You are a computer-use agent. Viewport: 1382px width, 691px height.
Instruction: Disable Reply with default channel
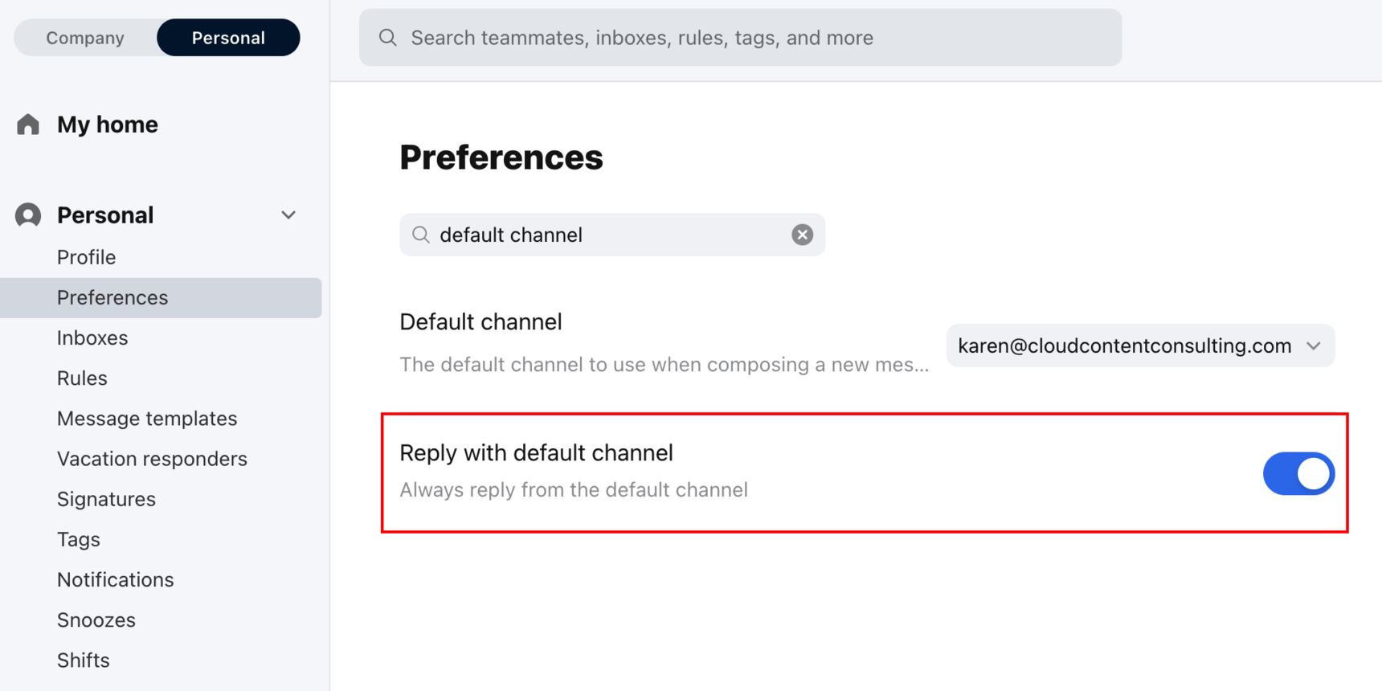point(1298,473)
